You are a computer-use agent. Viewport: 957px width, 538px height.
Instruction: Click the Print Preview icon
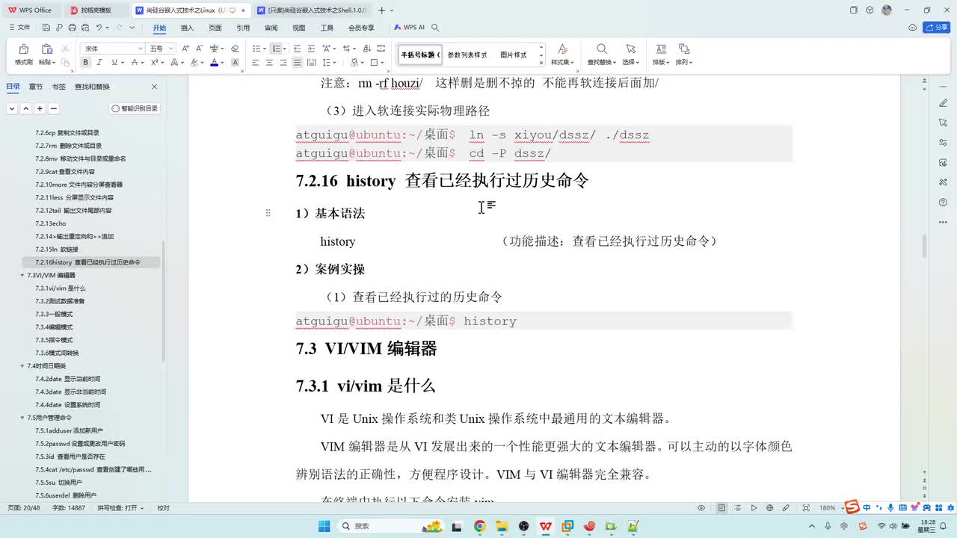pos(85,28)
